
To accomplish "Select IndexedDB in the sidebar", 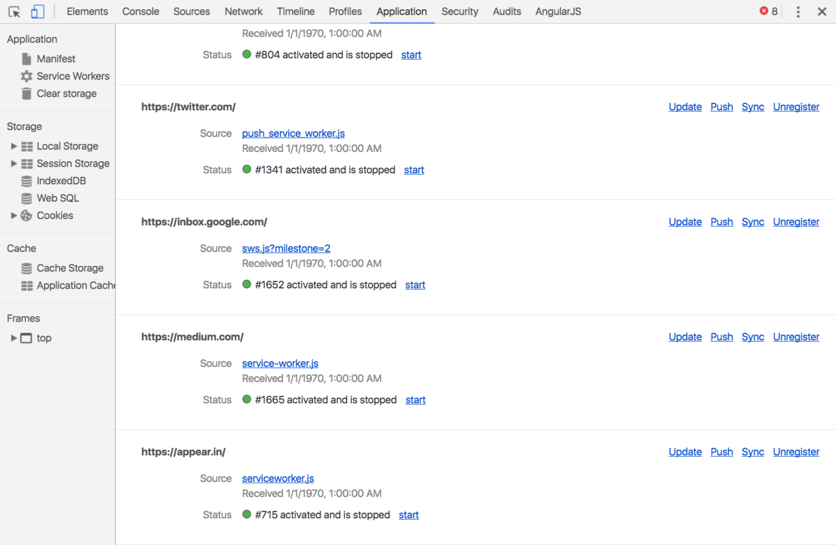I will click(x=61, y=181).
